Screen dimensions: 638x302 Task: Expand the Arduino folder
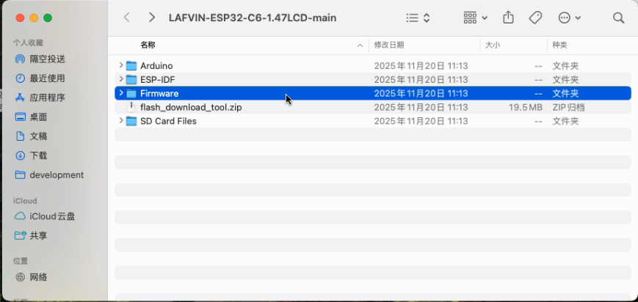click(121, 65)
